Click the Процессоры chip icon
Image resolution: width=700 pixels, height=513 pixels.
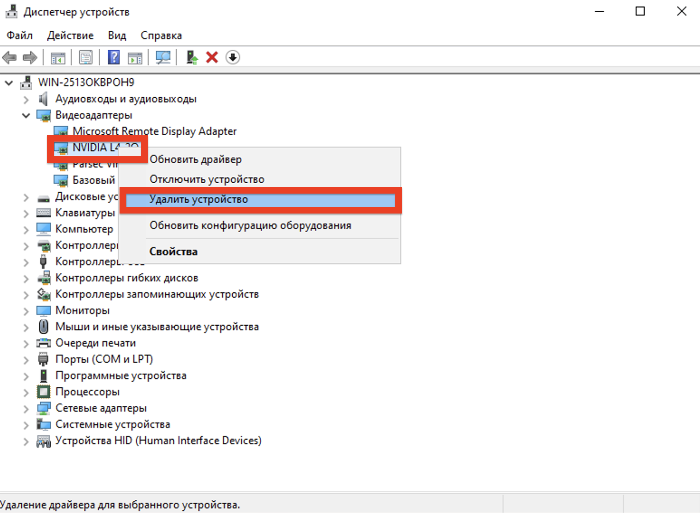click(x=44, y=392)
